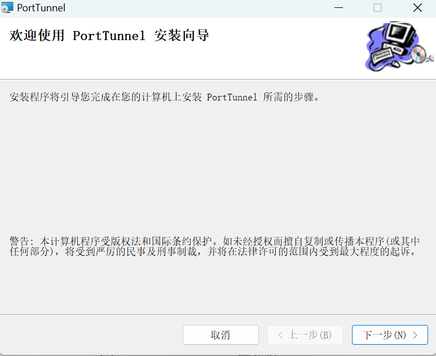Click the PortTunnel title bar text
436x356 pixels.
tap(41, 8)
